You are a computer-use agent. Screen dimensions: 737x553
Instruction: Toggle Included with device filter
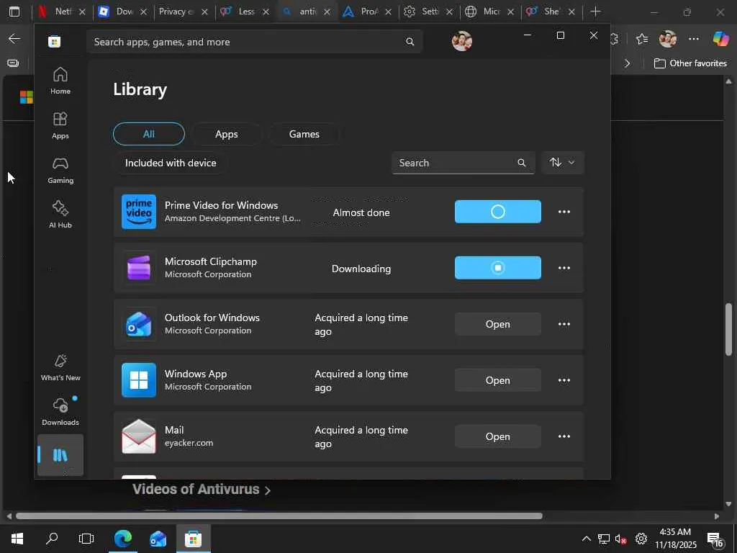171,163
